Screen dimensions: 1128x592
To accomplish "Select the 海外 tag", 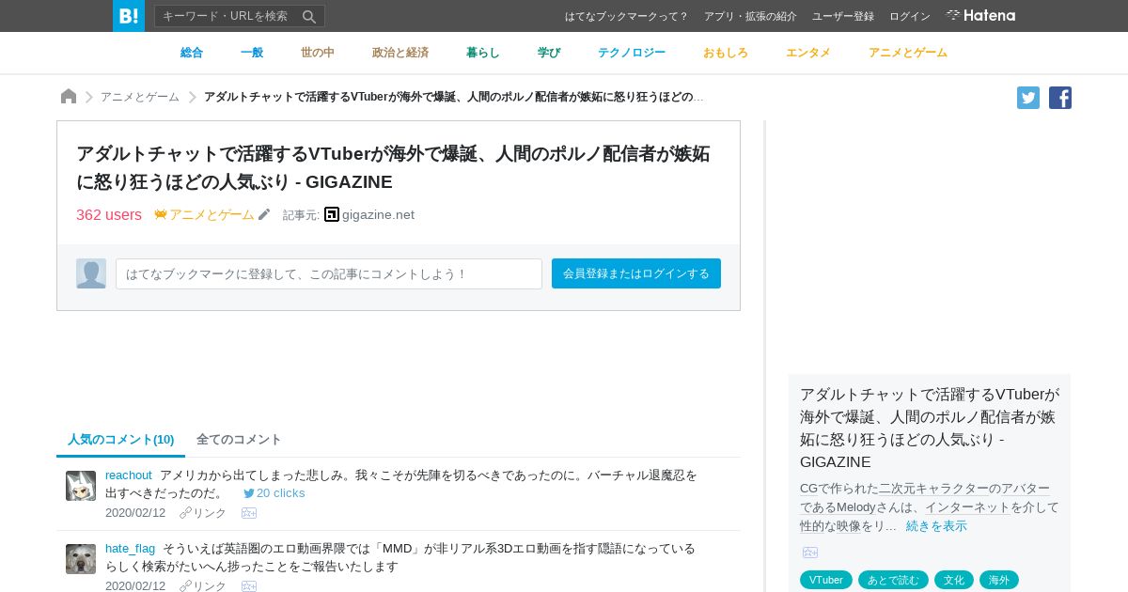I will [x=999, y=580].
